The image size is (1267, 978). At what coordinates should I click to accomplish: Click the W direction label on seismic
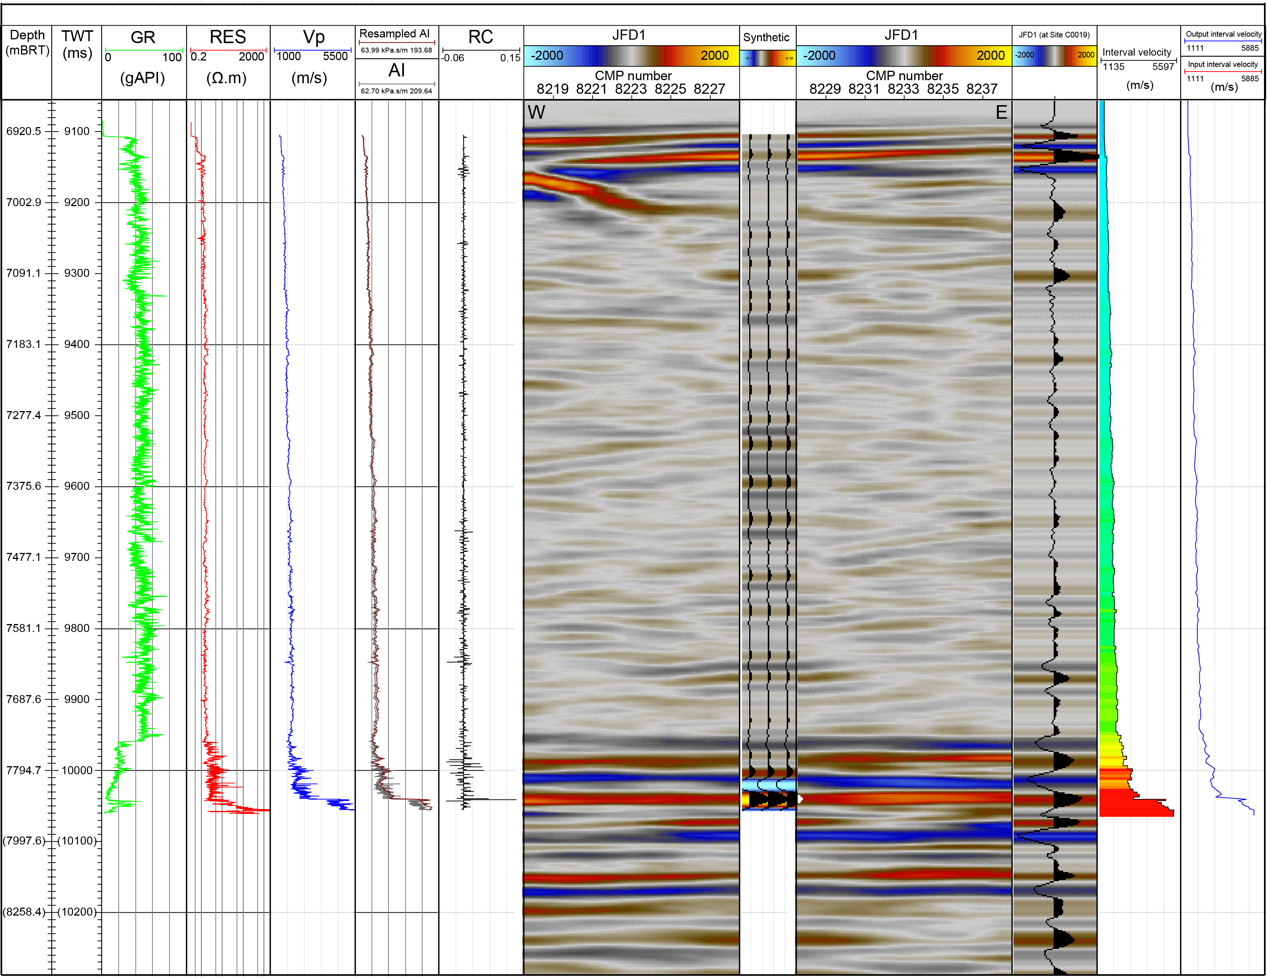pyautogui.click(x=536, y=112)
